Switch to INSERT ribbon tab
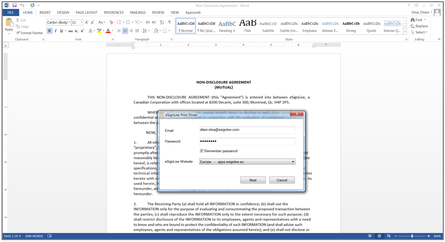 [x=45, y=12]
